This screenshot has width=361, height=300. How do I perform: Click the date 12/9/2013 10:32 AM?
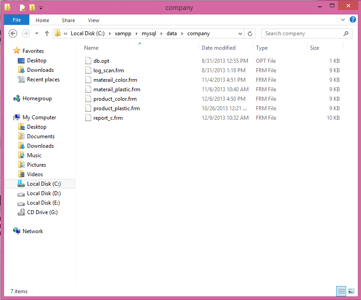click(225, 118)
